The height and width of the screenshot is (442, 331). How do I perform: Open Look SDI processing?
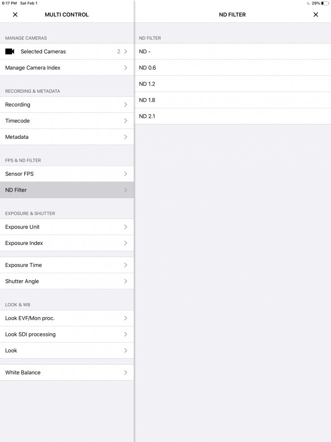tap(67, 335)
